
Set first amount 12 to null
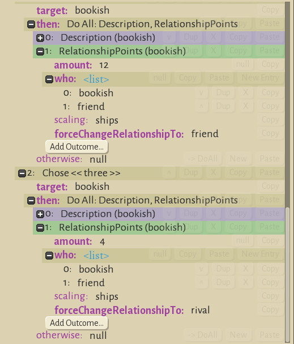[x=242, y=64]
